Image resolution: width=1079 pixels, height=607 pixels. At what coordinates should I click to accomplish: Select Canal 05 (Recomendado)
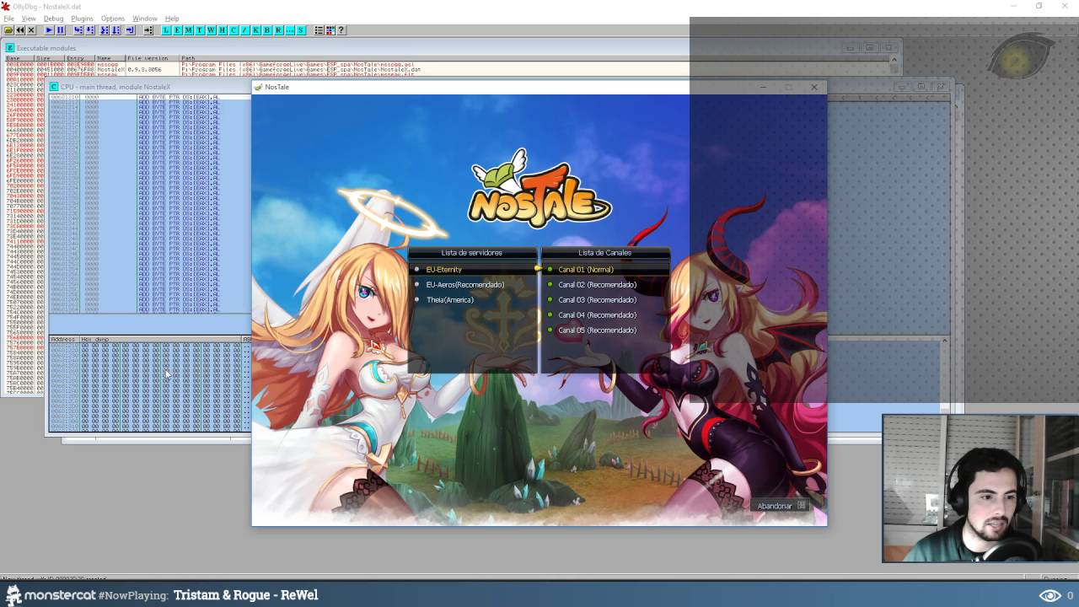tap(597, 330)
